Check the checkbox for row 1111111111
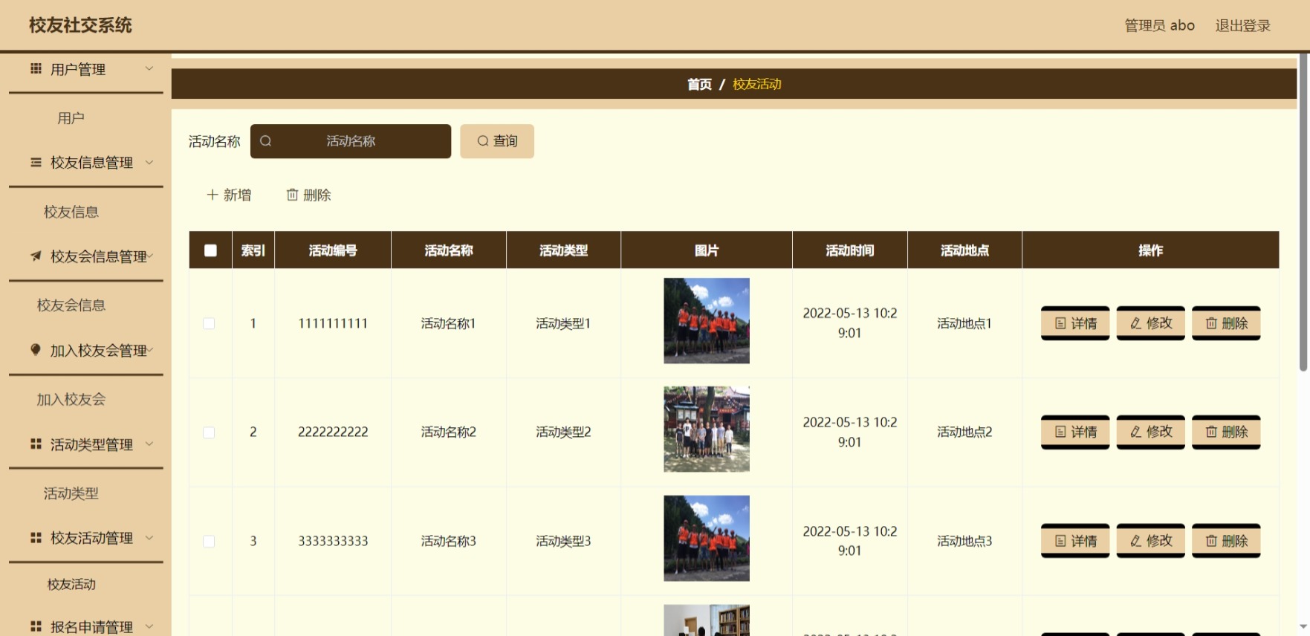 coord(209,324)
